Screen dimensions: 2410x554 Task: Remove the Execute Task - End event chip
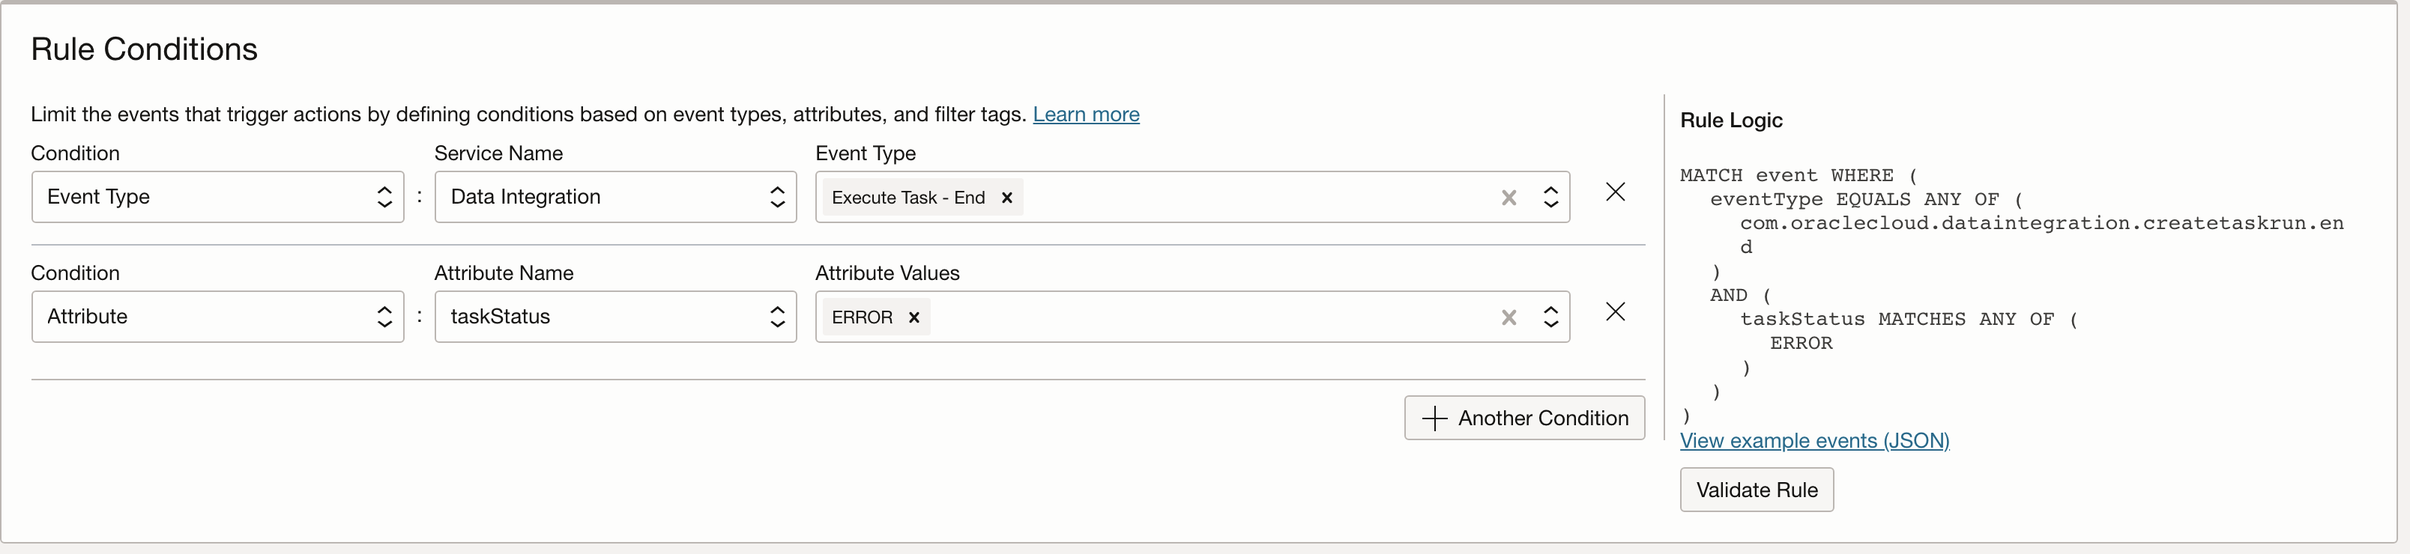pos(1008,197)
